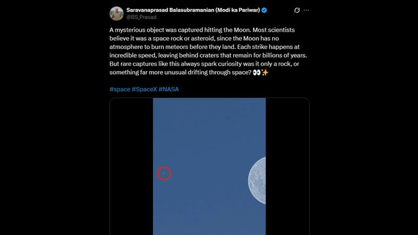Click the left black bar of video
Image resolution: width=418 pixels, height=235 pixels.
(131, 167)
